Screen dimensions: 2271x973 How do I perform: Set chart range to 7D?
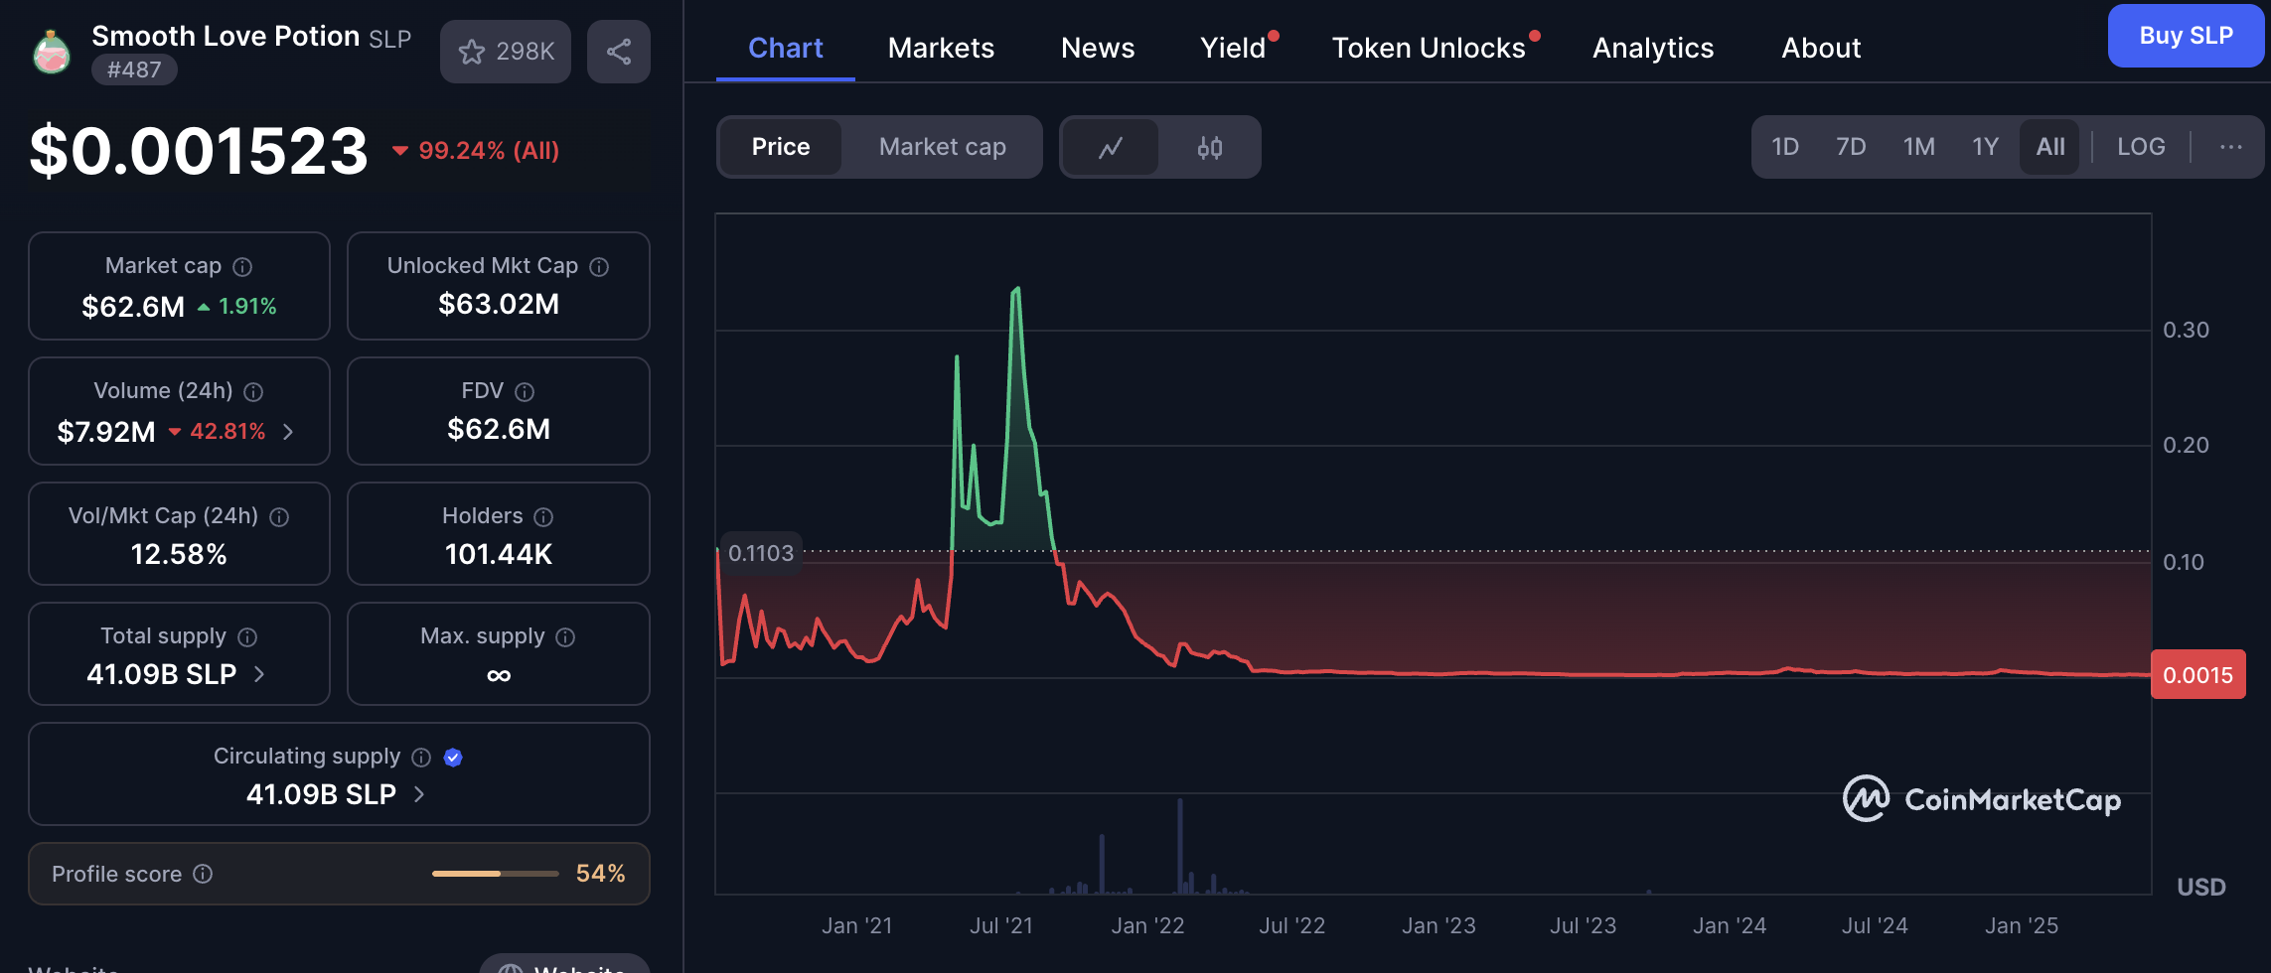[x=1851, y=147]
